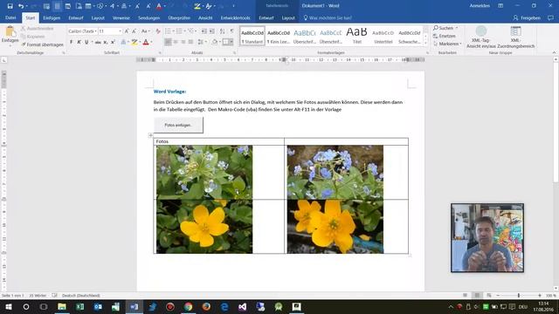The image size is (559, 314).
Task: Click the Format übertragen paintbrush
Action: click(43, 44)
